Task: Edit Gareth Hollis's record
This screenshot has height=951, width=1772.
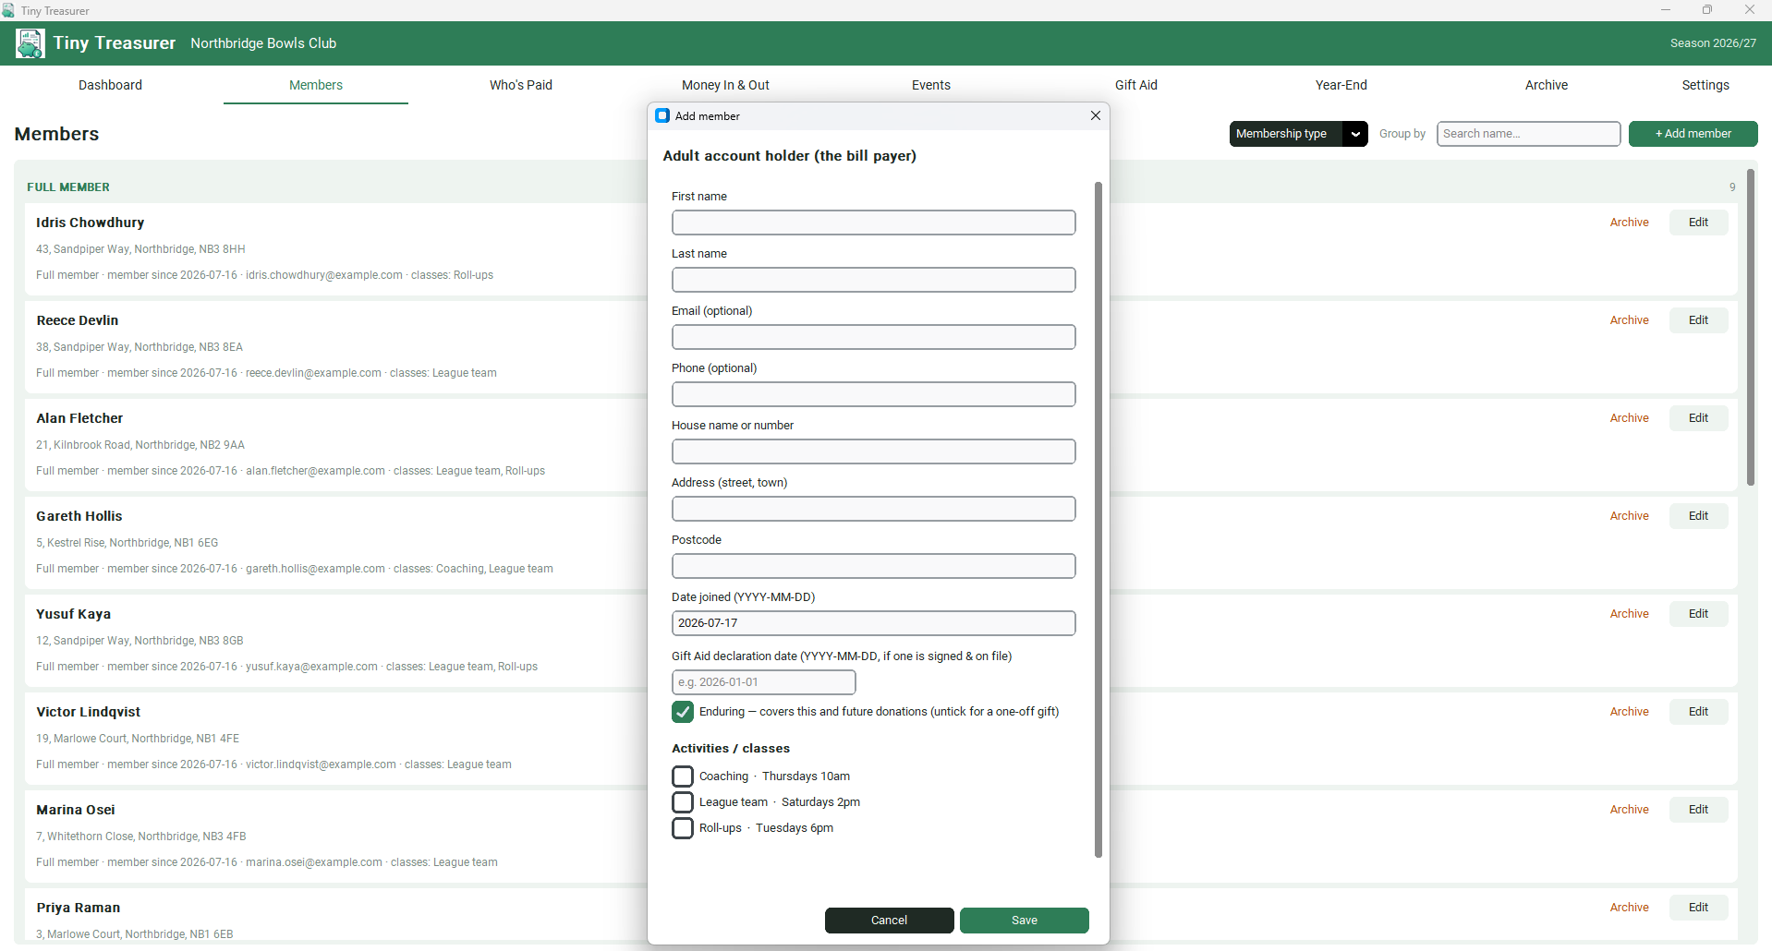Action: click(1699, 516)
